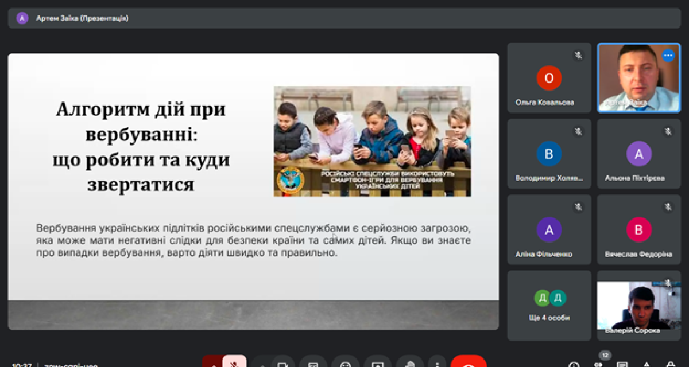689x367 pixels.
Task: Select Валерій Сорока video tile
Action: pyautogui.click(x=638, y=305)
